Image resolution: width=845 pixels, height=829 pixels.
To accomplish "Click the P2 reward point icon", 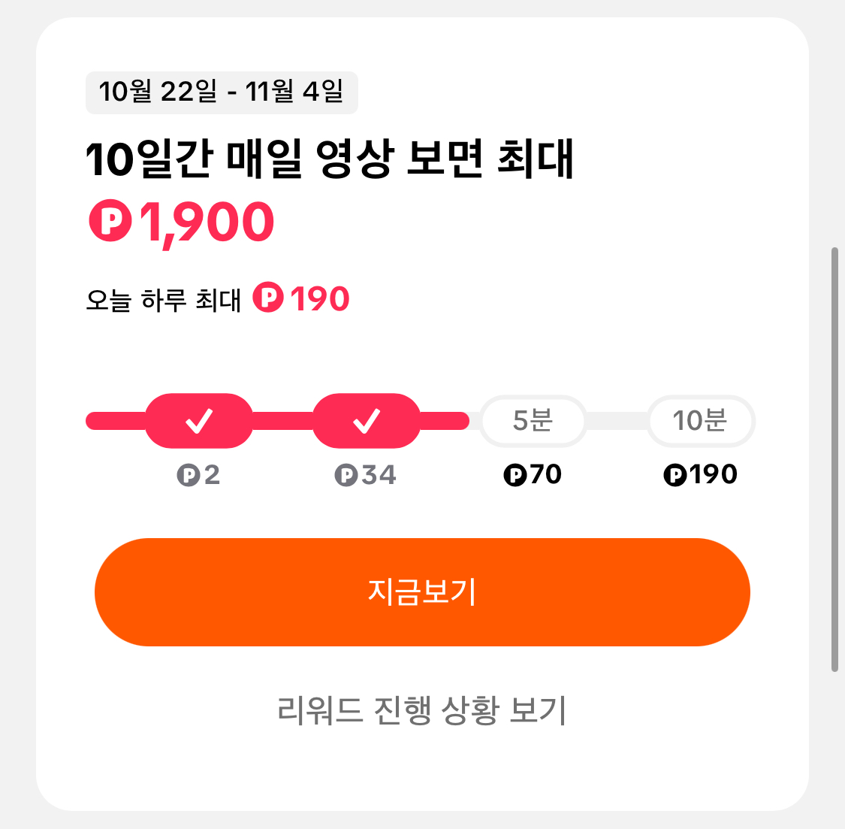I will 187,474.
